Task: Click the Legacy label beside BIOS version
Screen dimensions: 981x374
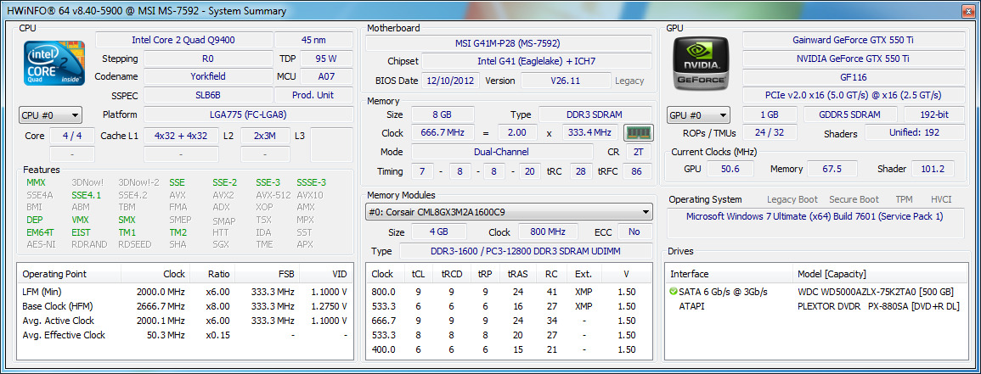Action: tap(629, 81)
